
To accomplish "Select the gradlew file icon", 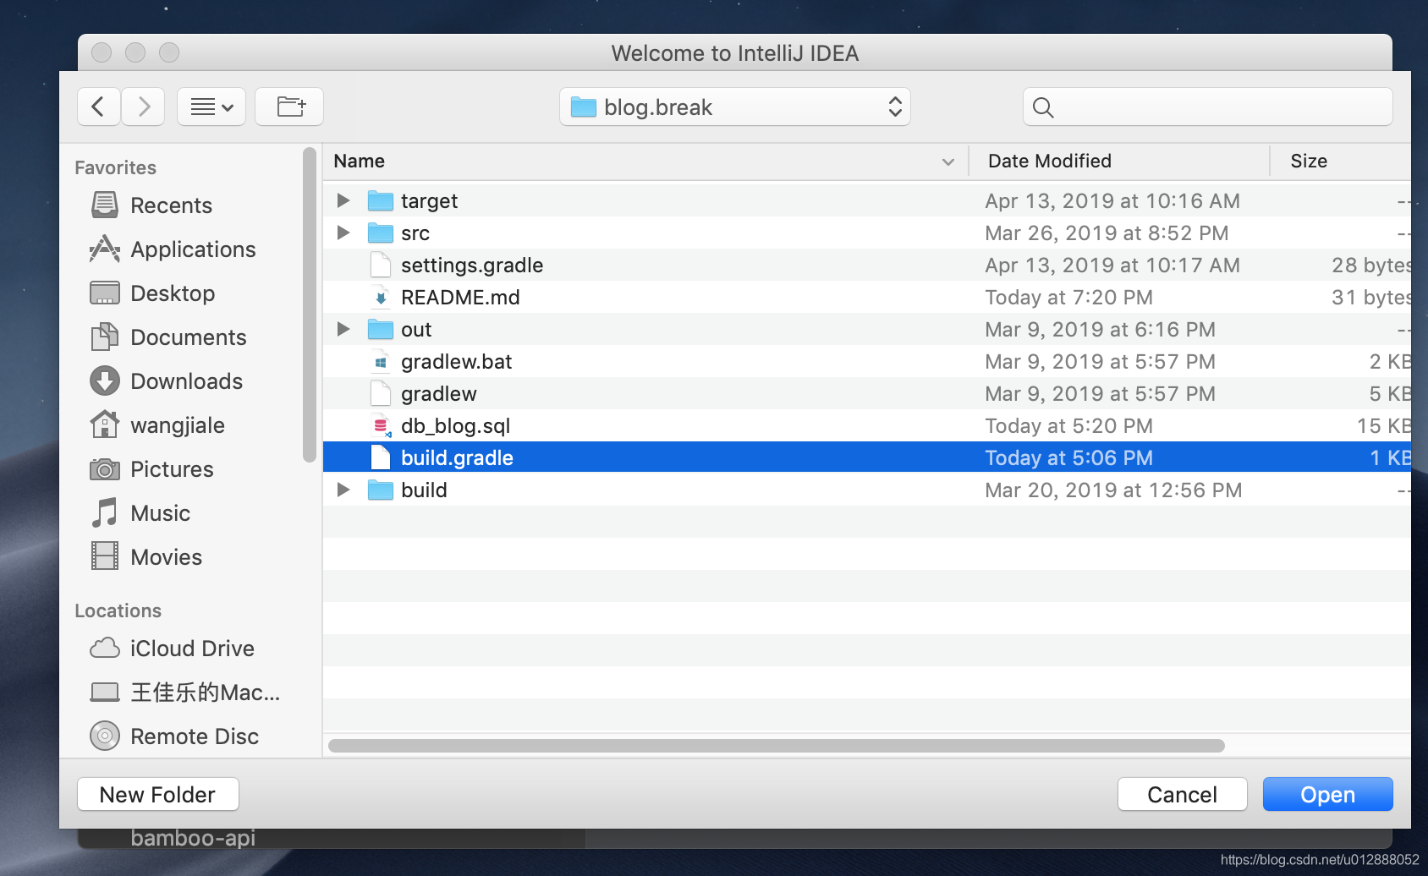I will coord(381,393).
